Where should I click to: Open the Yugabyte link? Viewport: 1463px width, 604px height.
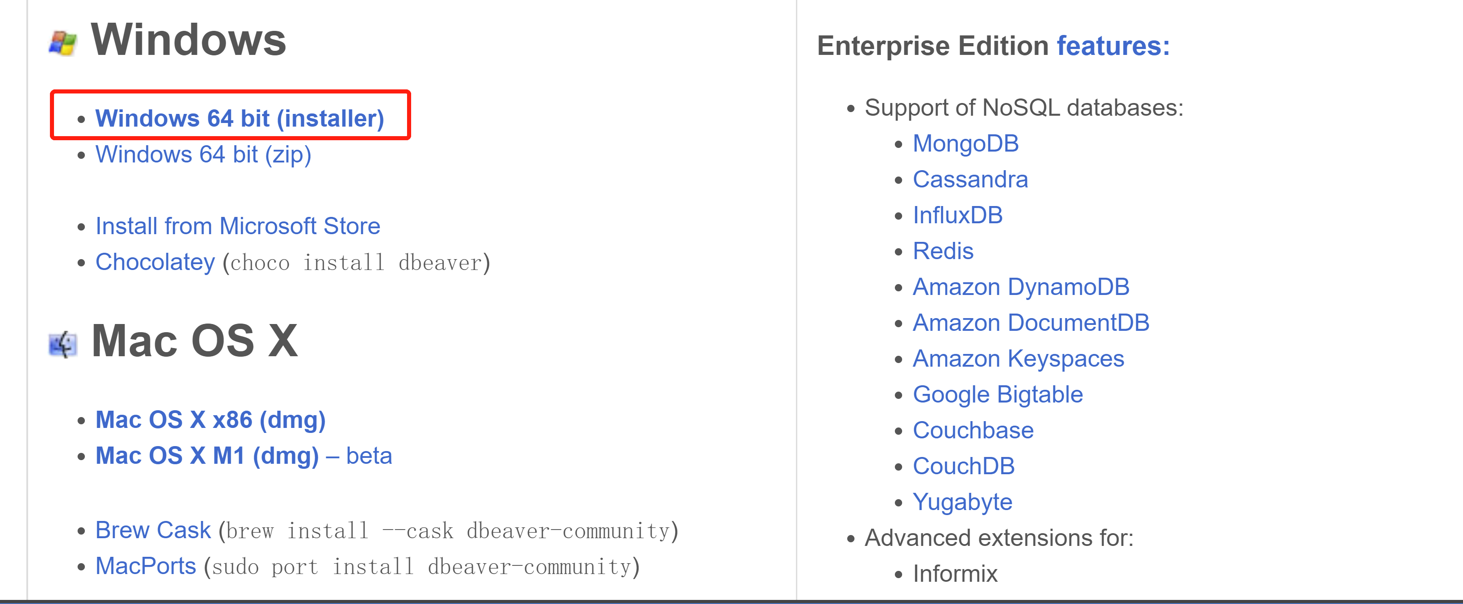tap(962, 502)
